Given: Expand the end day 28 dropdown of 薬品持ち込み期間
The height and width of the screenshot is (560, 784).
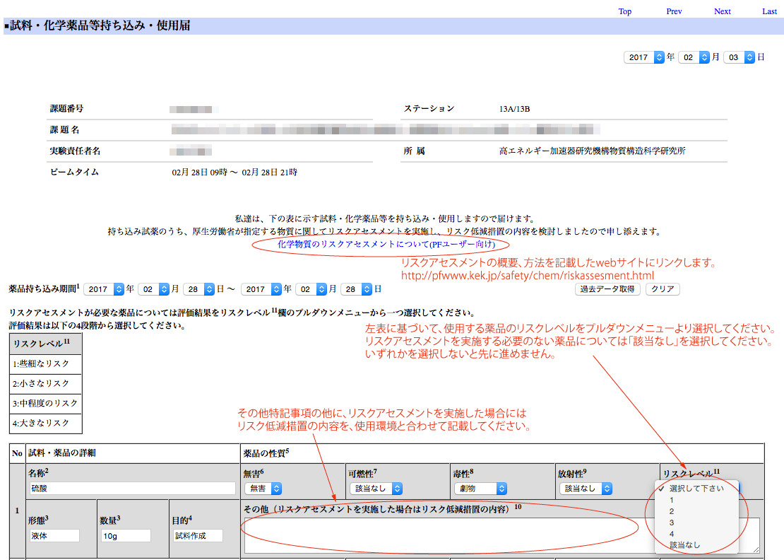Looking at the screenshot, I should pos(356,289).
